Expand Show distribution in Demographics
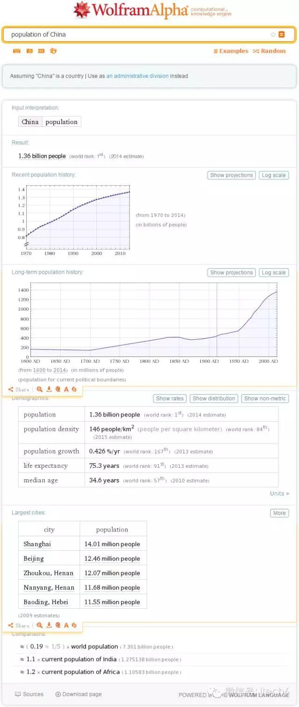Viewport: 299px width, 707px height. click(x=214, y=399)
